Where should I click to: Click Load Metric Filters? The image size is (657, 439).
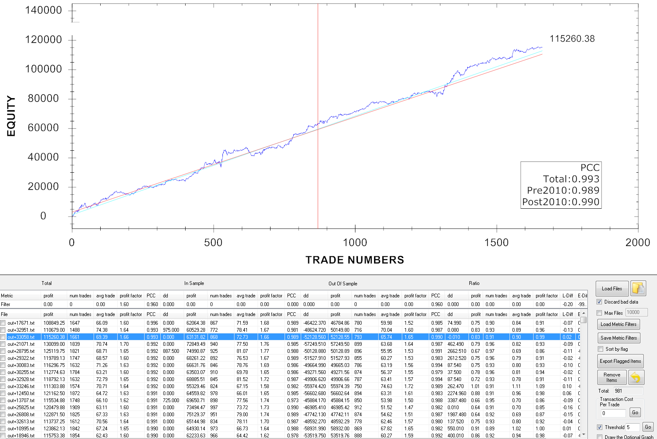pos(618,324)
